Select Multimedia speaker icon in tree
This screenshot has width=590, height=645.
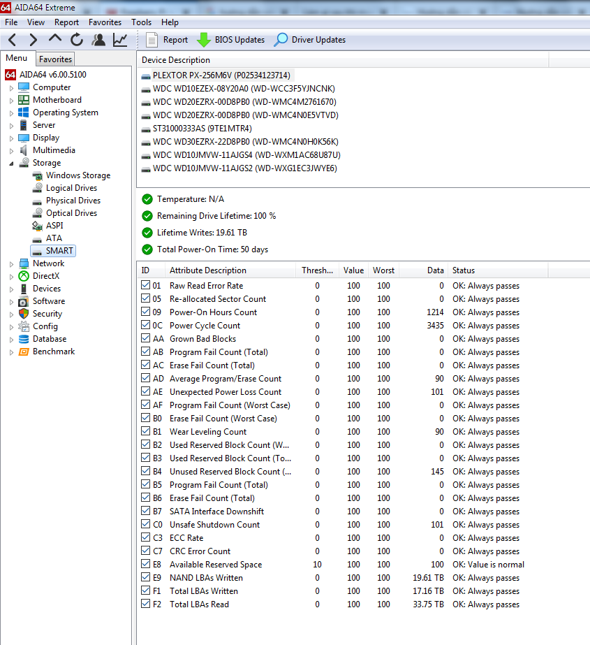24,150
